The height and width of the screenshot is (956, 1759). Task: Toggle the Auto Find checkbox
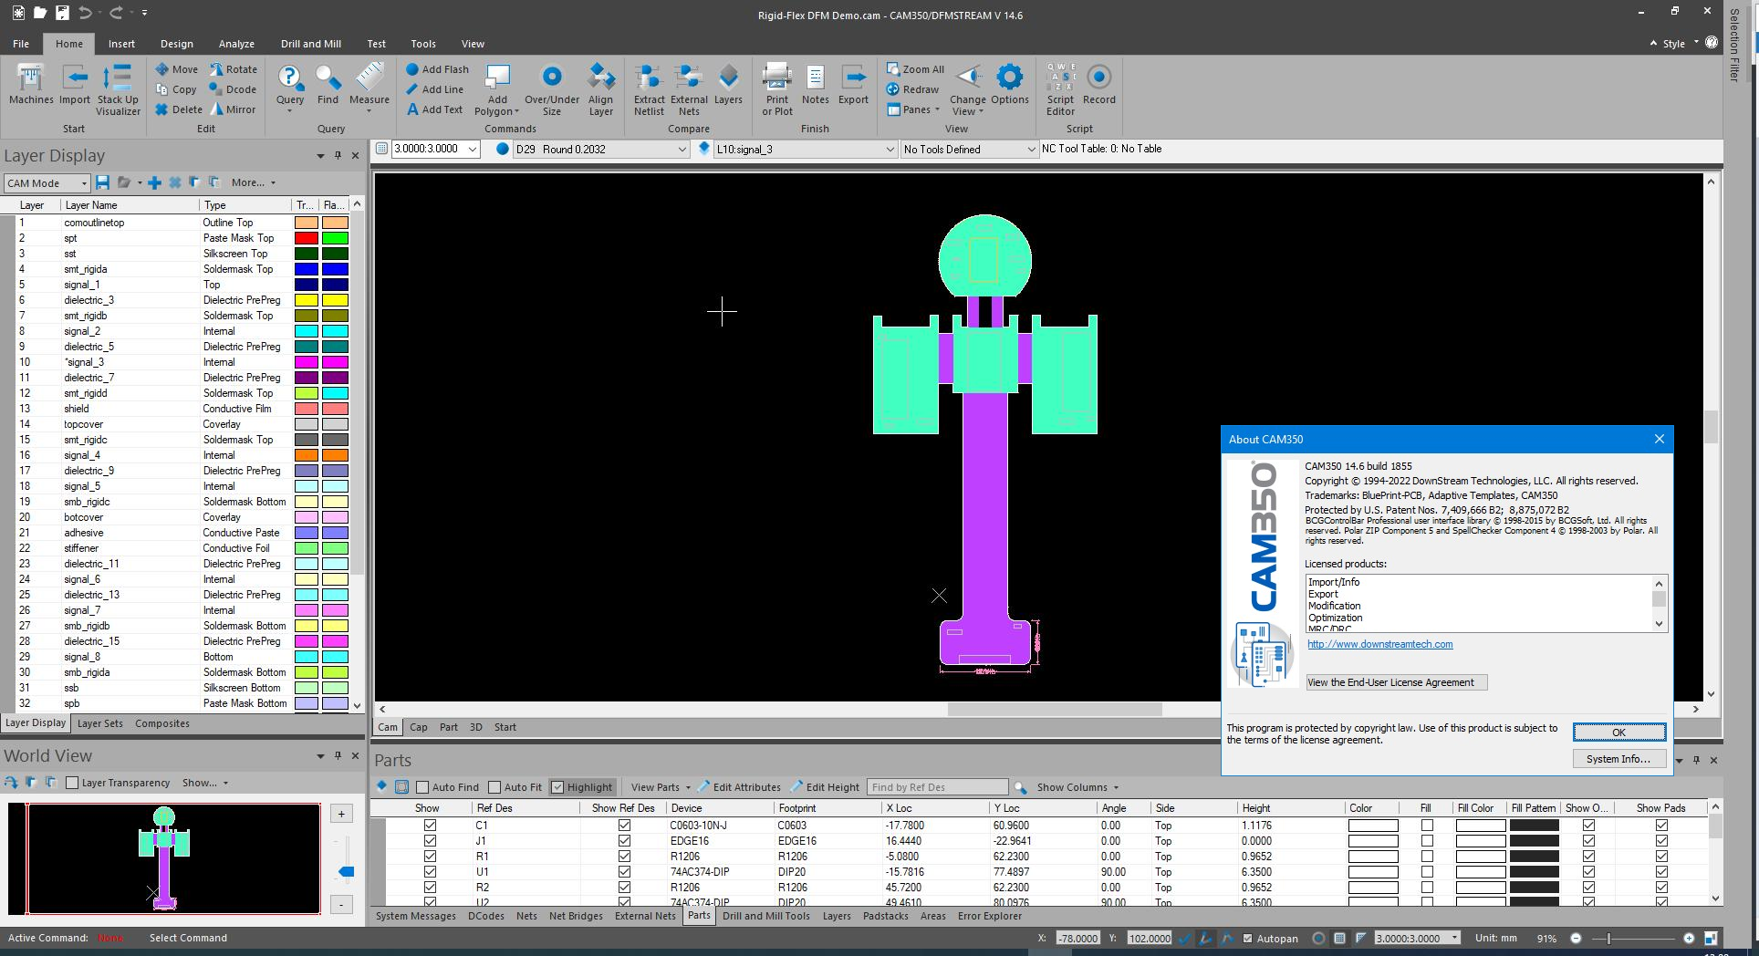tap(422, 787)
